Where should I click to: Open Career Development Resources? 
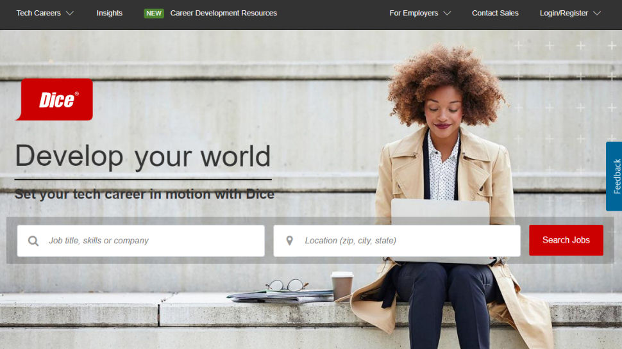(223, 13)
